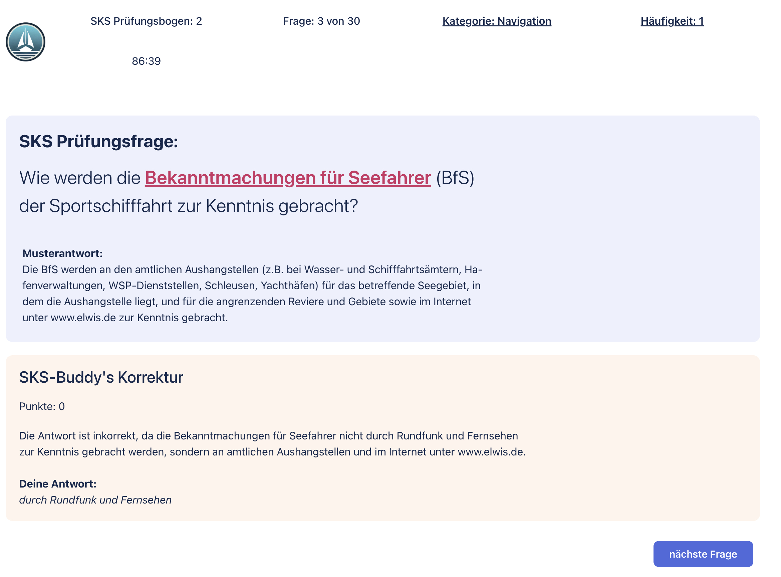Click the (BfS) abbreviation in the question
Viewport: 781px width, 577px height.
455,178
